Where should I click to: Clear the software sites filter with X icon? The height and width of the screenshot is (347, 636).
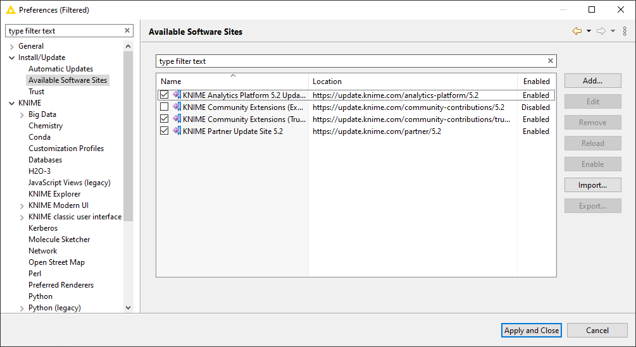551,61
